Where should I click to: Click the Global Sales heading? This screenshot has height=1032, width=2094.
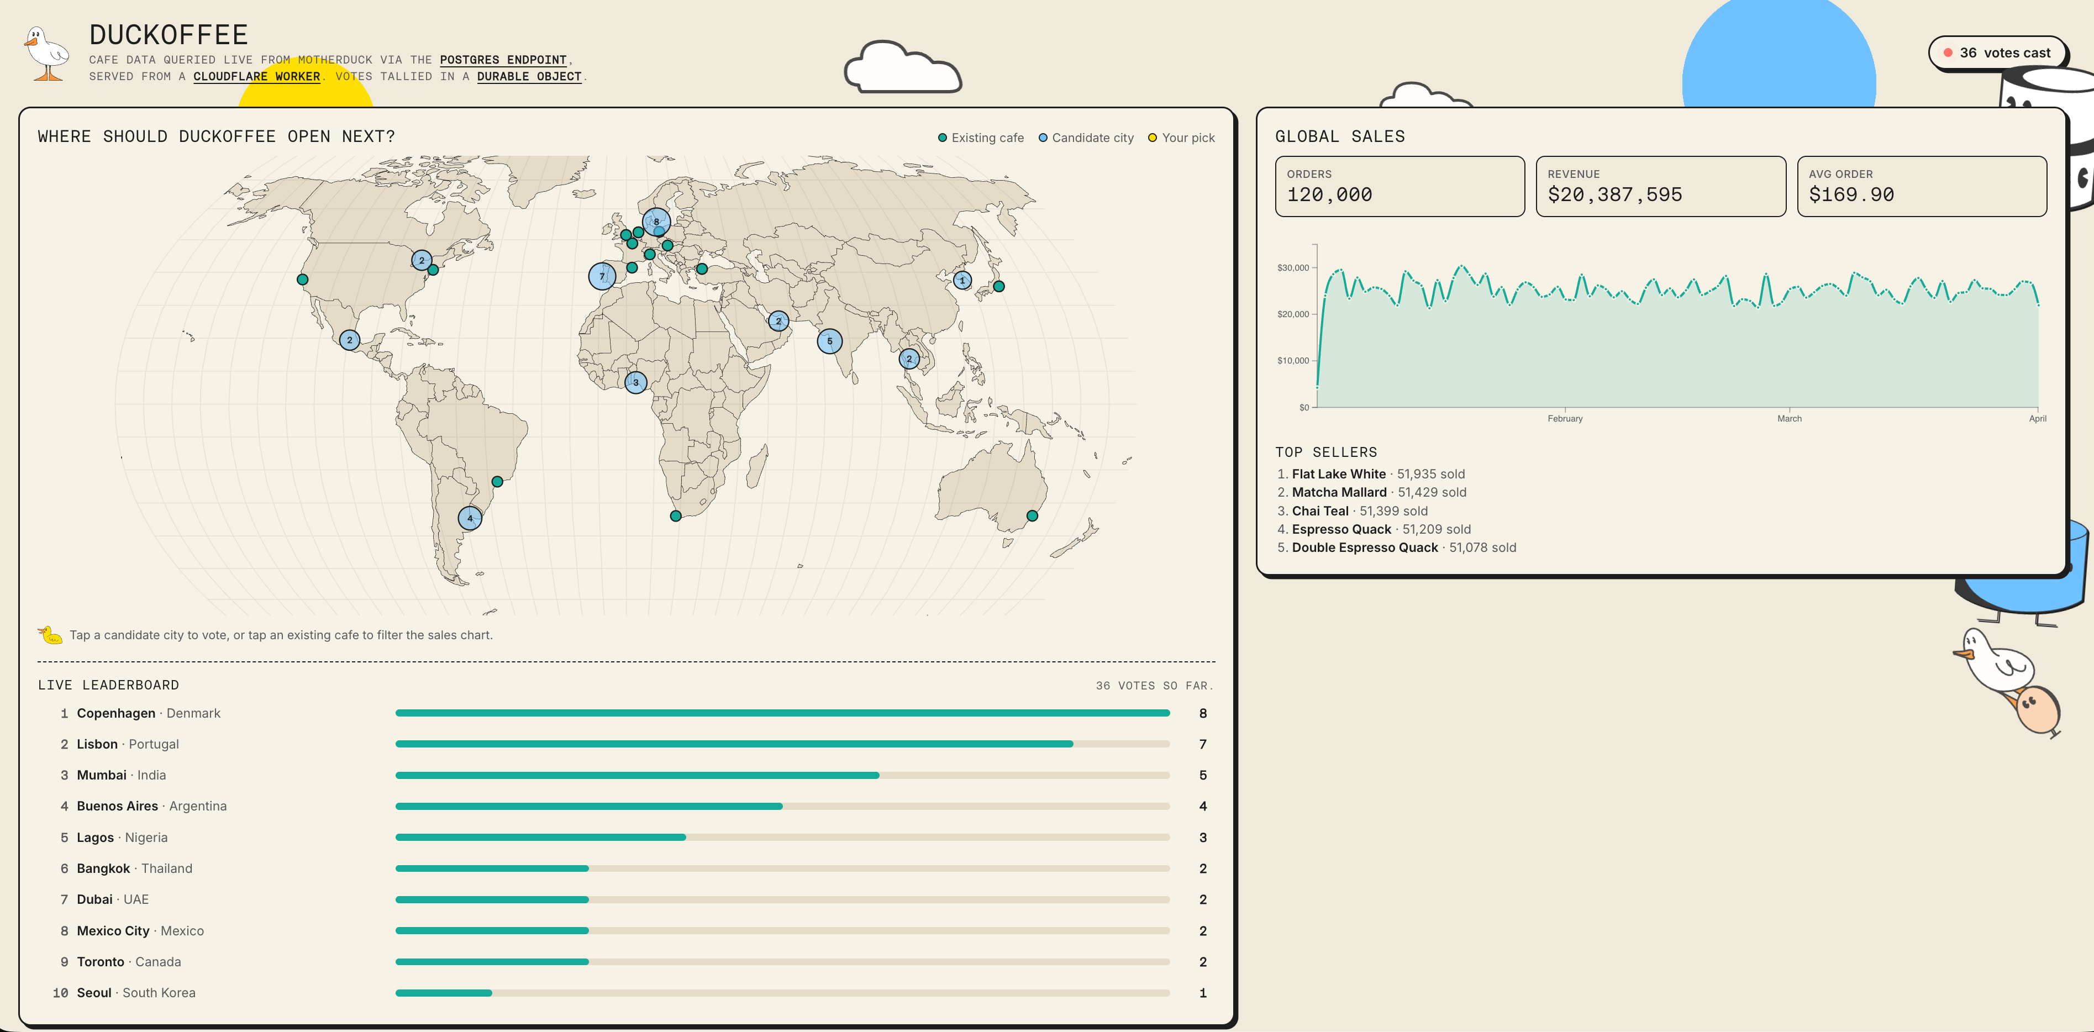tap(1340, 136)
